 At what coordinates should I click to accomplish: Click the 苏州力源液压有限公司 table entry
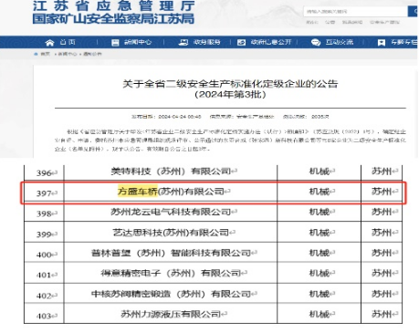[171, 314]
